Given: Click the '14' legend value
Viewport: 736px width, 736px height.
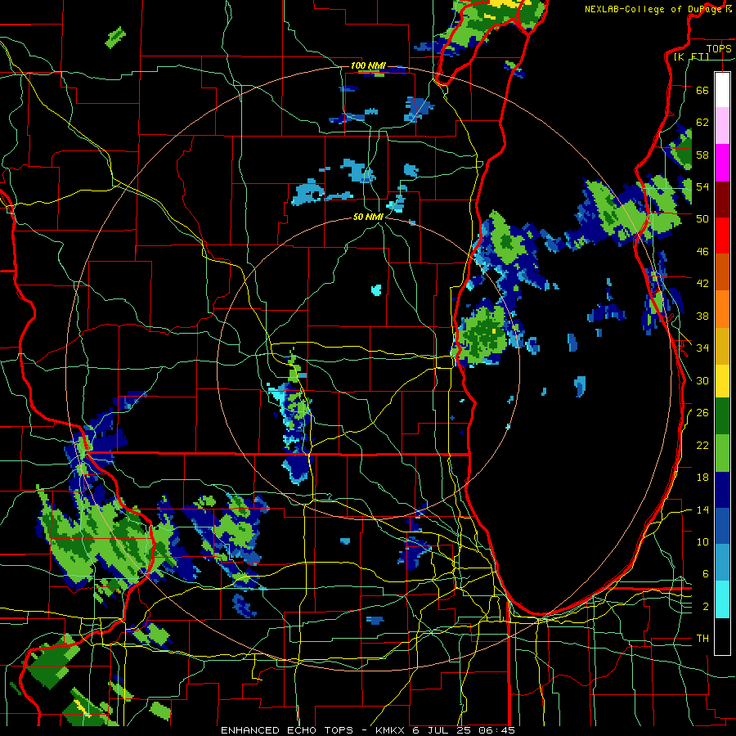Looking at the screenshot, I should pos(702,509).
